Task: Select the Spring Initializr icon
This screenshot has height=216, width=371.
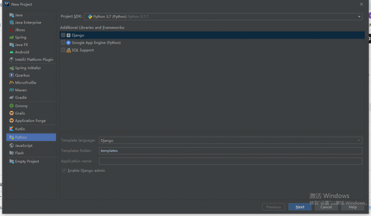Action: pyautogui.click(x=11, y=68)
